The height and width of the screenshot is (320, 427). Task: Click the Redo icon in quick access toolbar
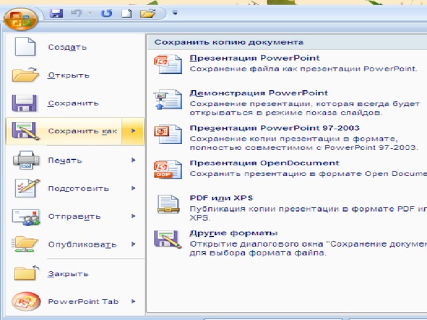pos(106,13)
